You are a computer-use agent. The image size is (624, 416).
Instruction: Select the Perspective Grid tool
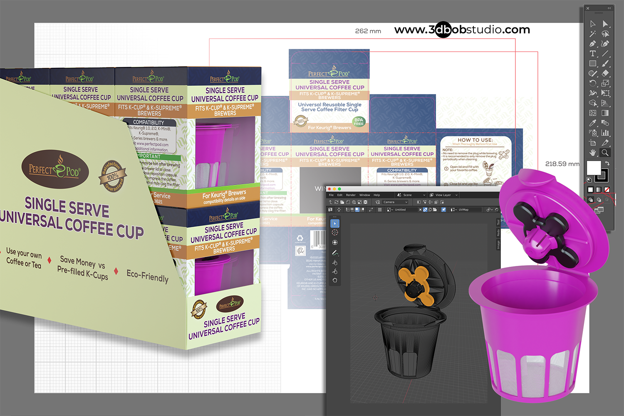coord(605,103)
